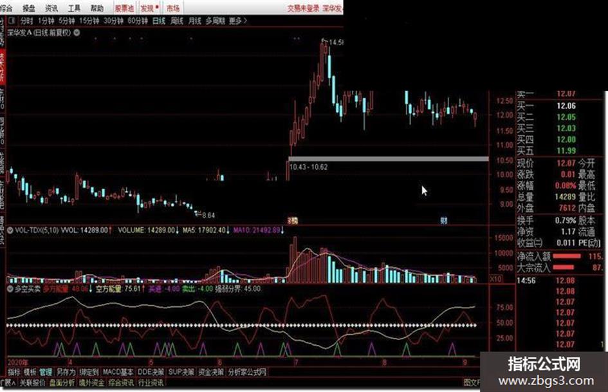Click the 管理 manage button
The image size is (608, 392).
click(x=46, y=372)
